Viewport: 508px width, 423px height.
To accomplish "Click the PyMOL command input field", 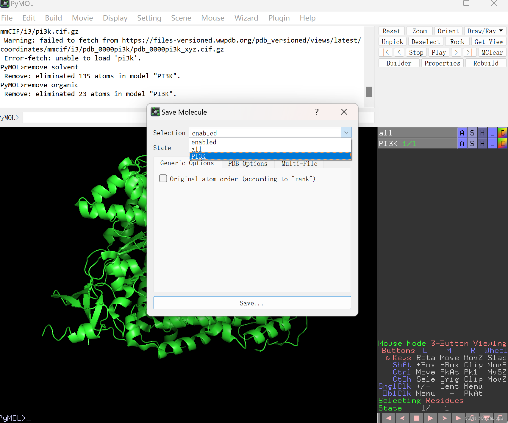I will pos(85,117).
